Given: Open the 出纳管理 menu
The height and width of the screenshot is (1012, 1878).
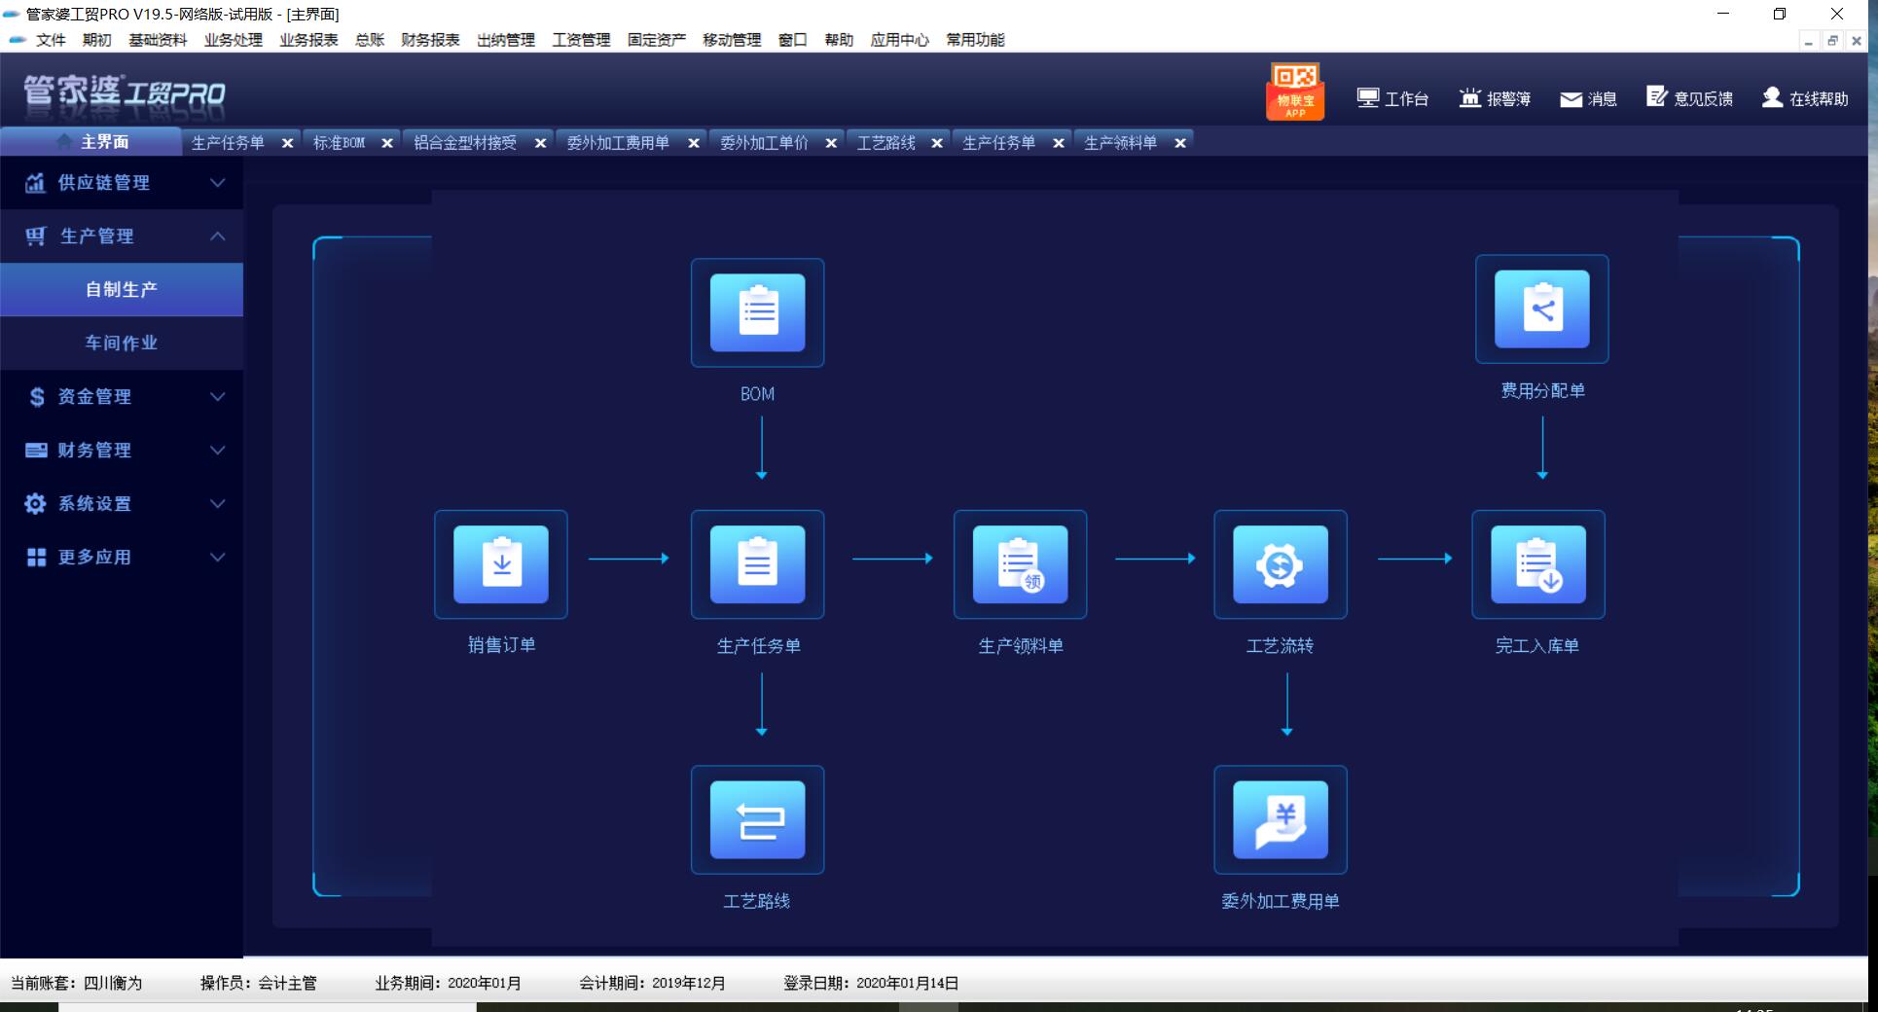Looking at the screenshot, I should point(506,40).
